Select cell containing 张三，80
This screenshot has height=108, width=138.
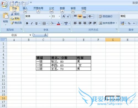(x=63, y=62)
